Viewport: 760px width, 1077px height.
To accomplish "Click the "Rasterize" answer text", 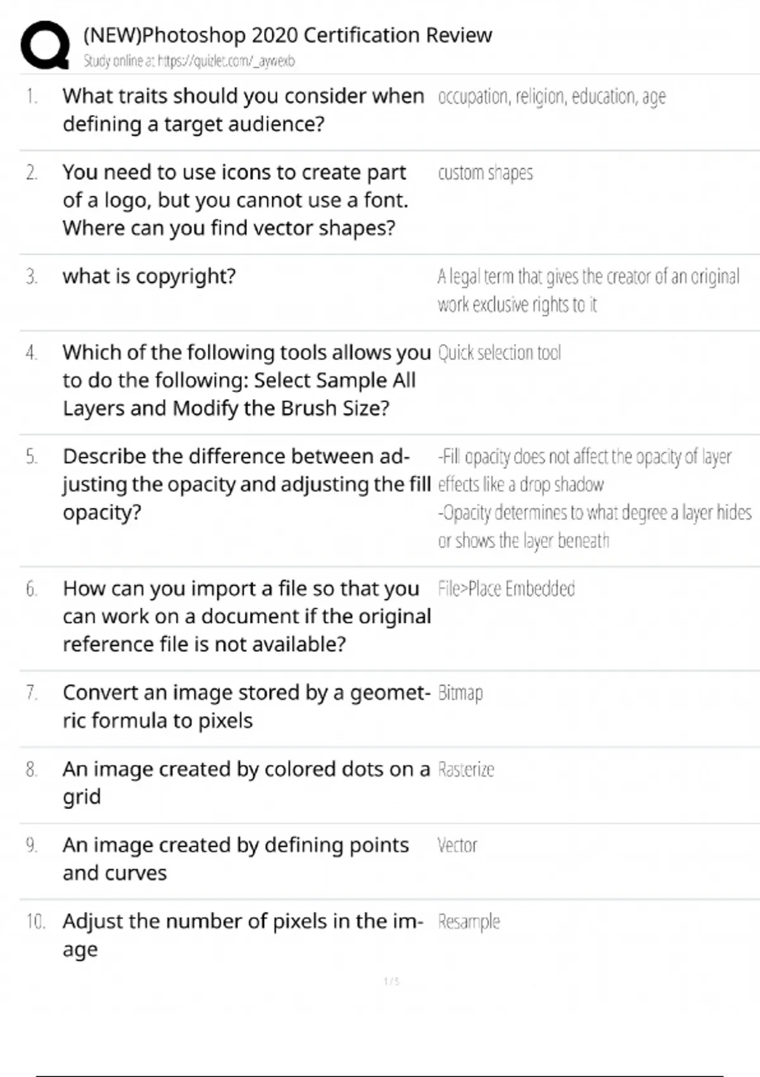I will pyautogui.click(x=465, y=770).
